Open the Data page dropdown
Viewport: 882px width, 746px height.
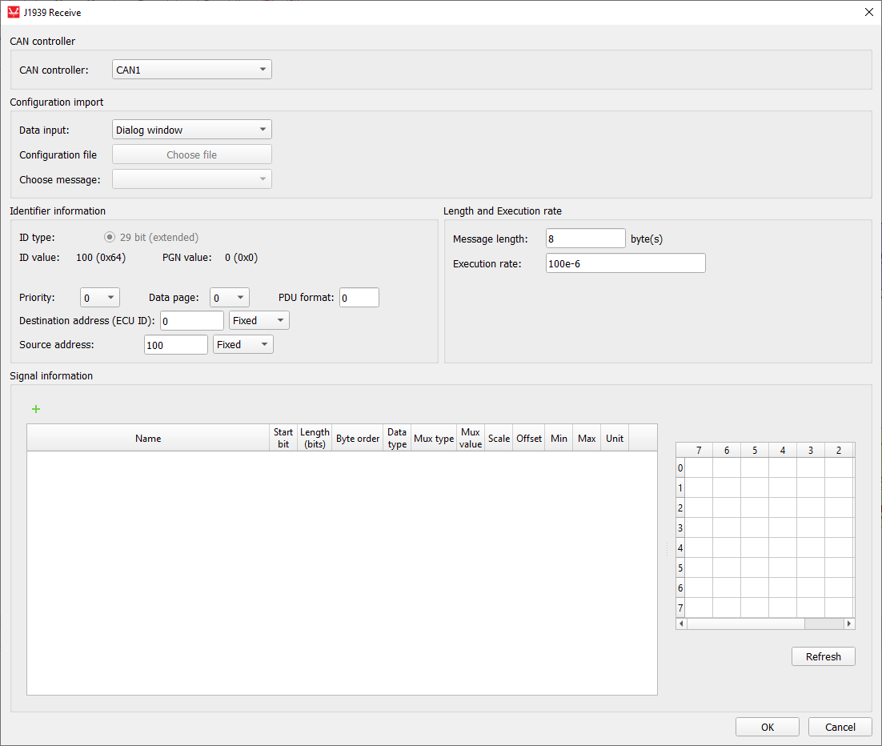pyautogui.click(x=230, y=298)
